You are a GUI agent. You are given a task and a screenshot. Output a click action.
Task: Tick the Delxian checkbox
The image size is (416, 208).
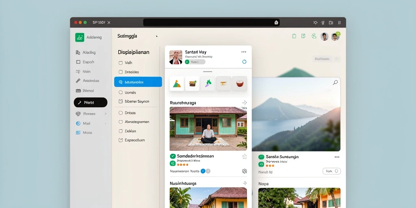[120, 131]
